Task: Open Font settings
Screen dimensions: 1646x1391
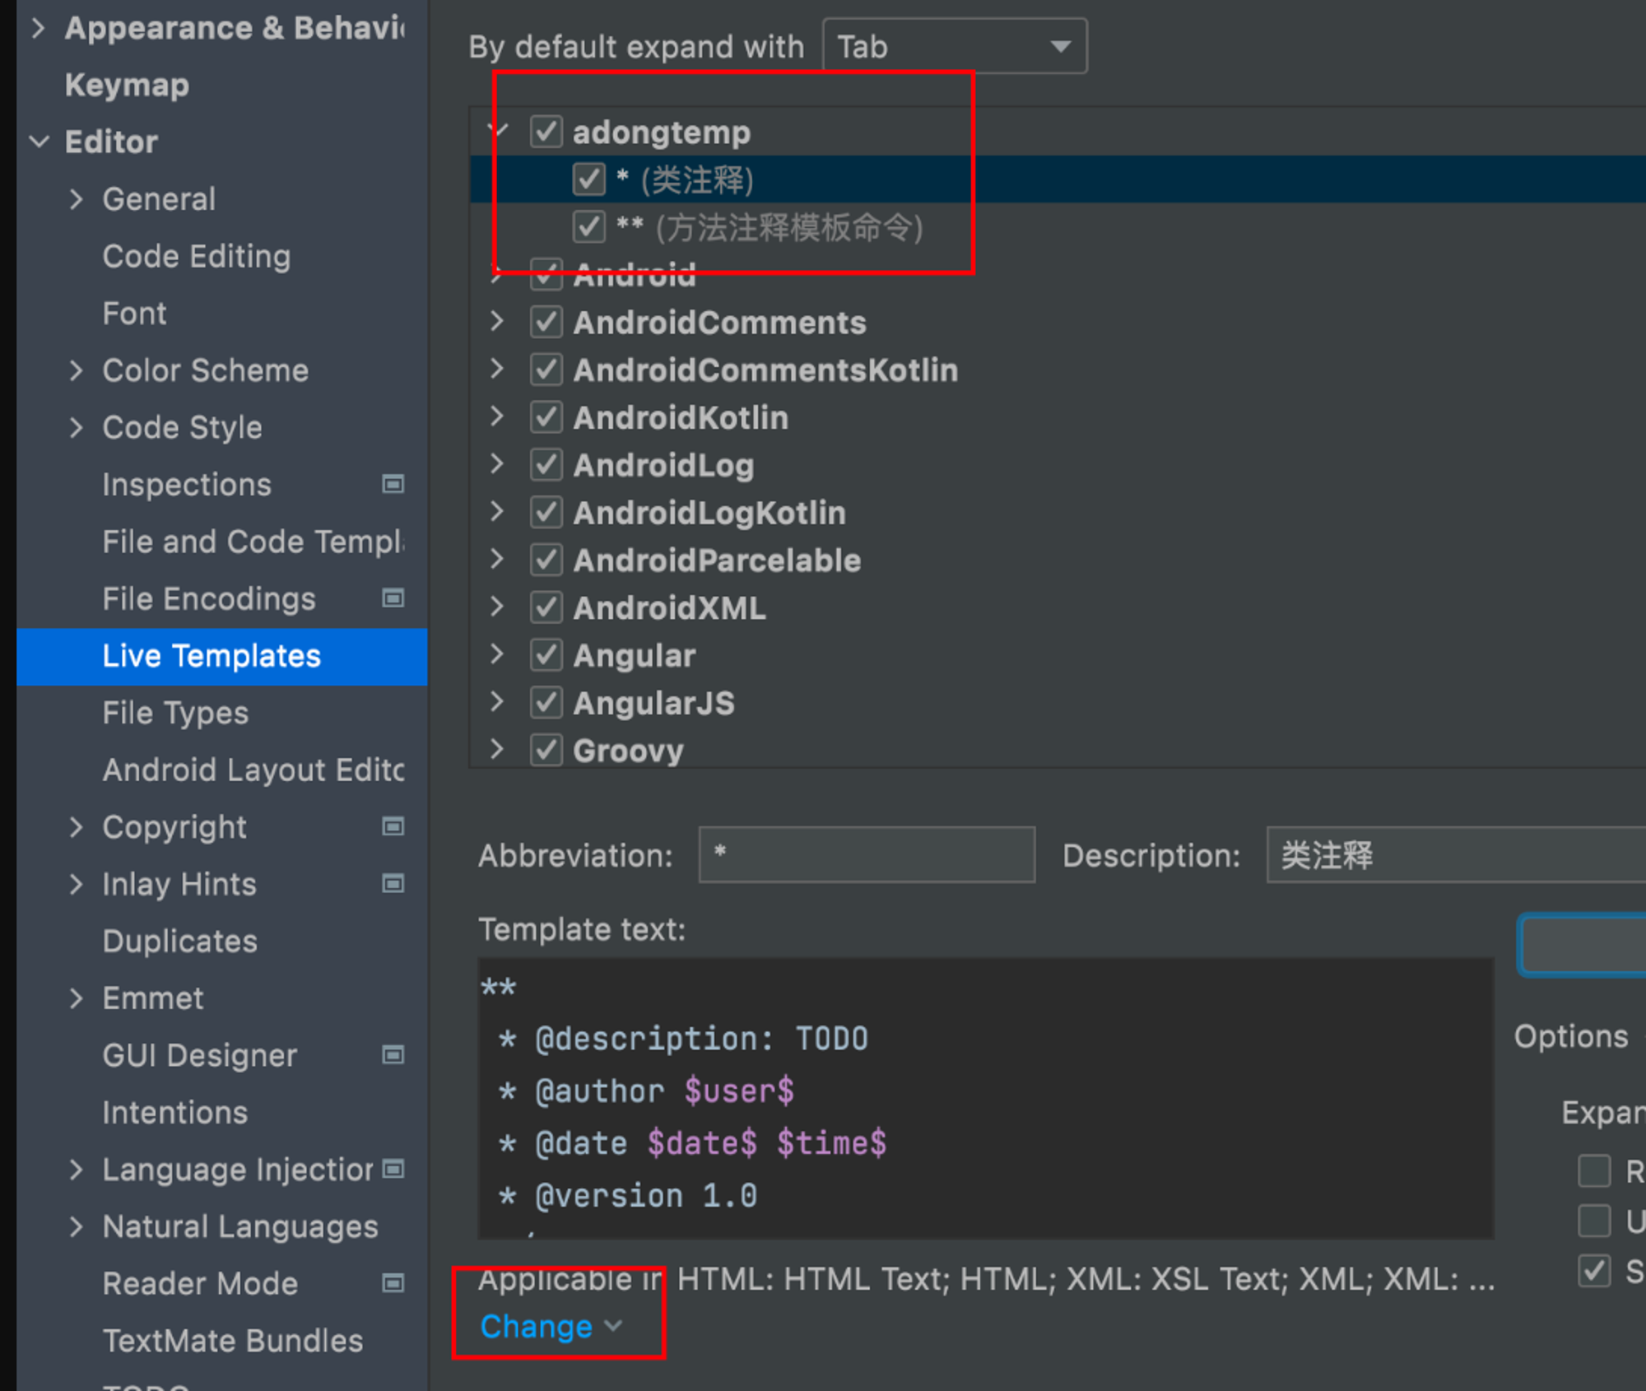Action: point(134,313)
